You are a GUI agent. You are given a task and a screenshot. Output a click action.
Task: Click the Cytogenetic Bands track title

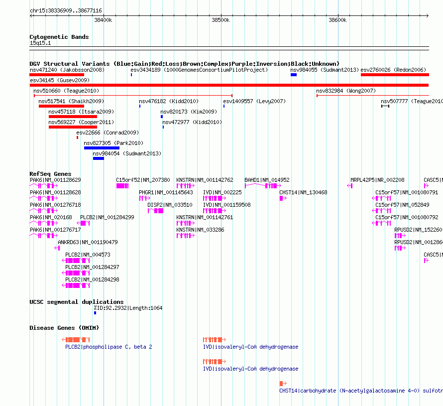click(x=59, y=37)
